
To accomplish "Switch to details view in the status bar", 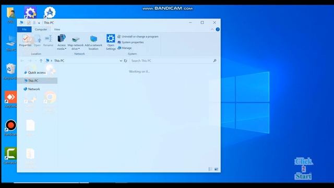I will 210,169.
